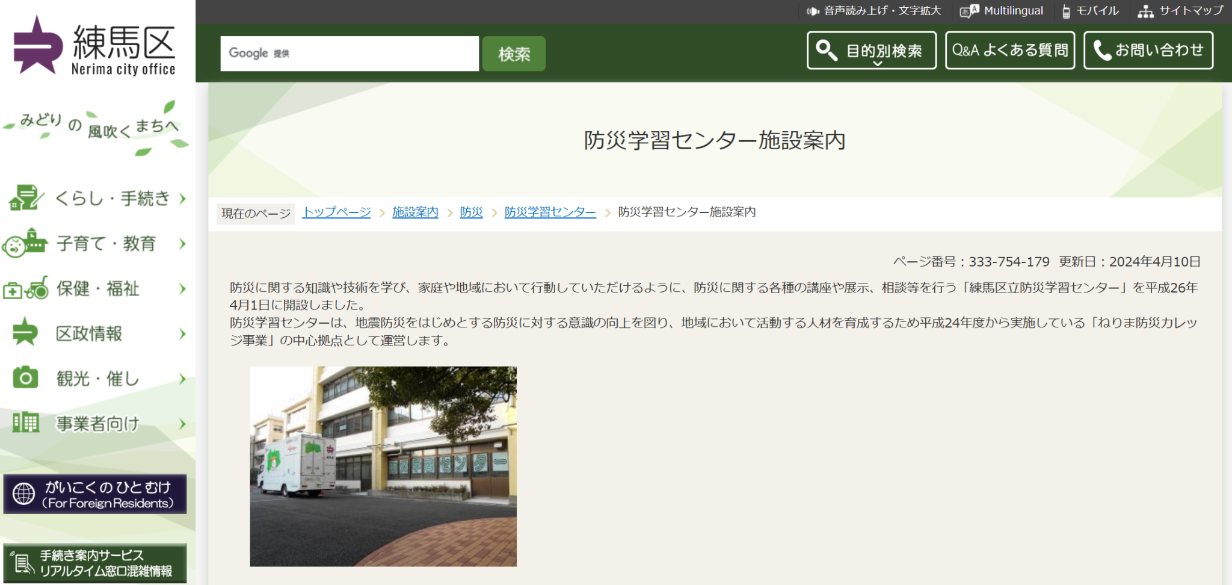Click the Q&A よくある質問 button
Screen dimensions: 1232x585
(x=1010, y=50)
